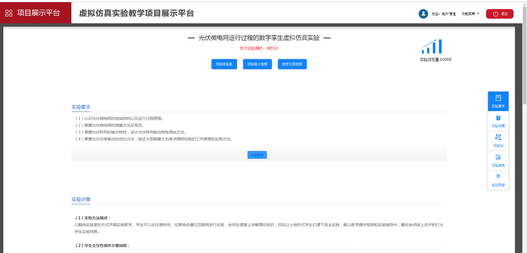The image size is (527, 253).
Task: Click the 项目展示平台 logo text
Action: (38, 13)
